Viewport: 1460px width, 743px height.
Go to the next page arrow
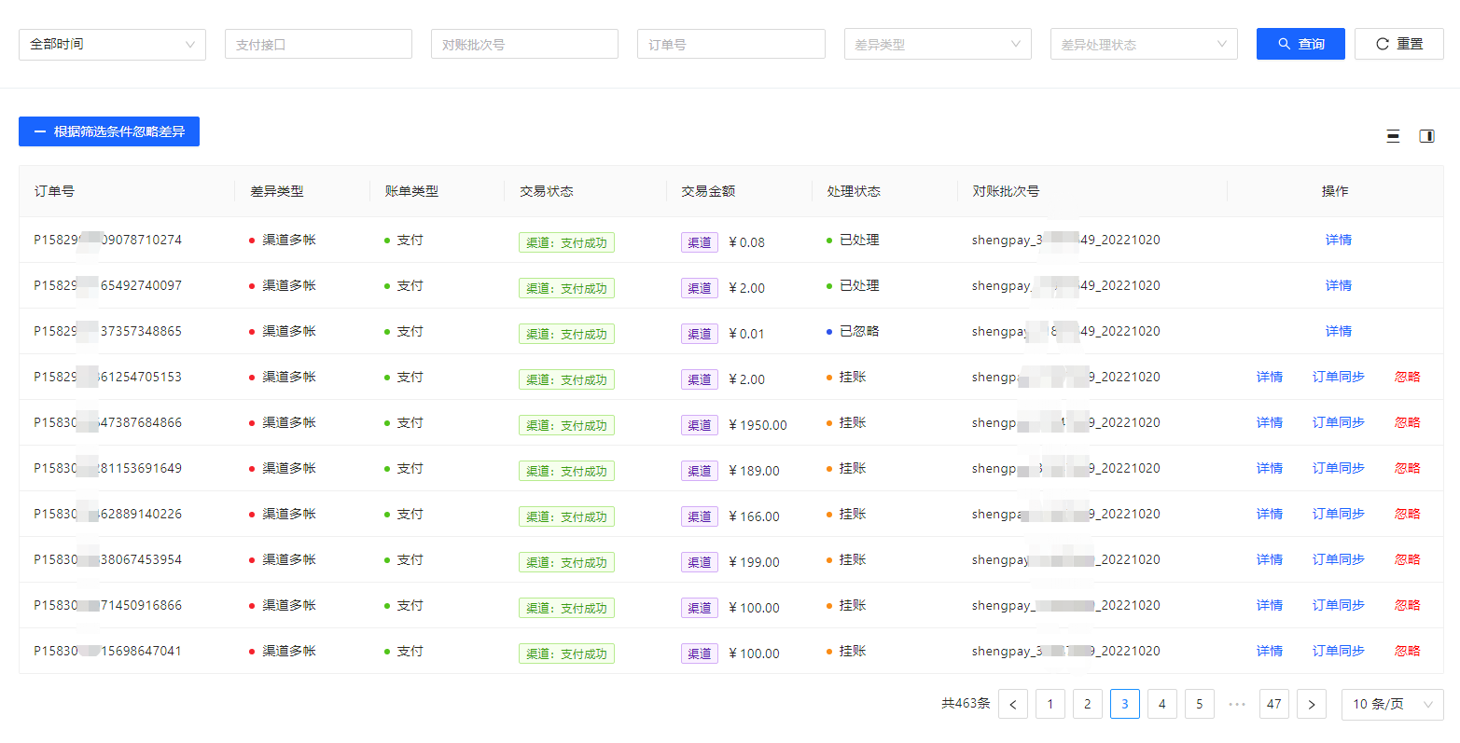[x=1311, y=704]
